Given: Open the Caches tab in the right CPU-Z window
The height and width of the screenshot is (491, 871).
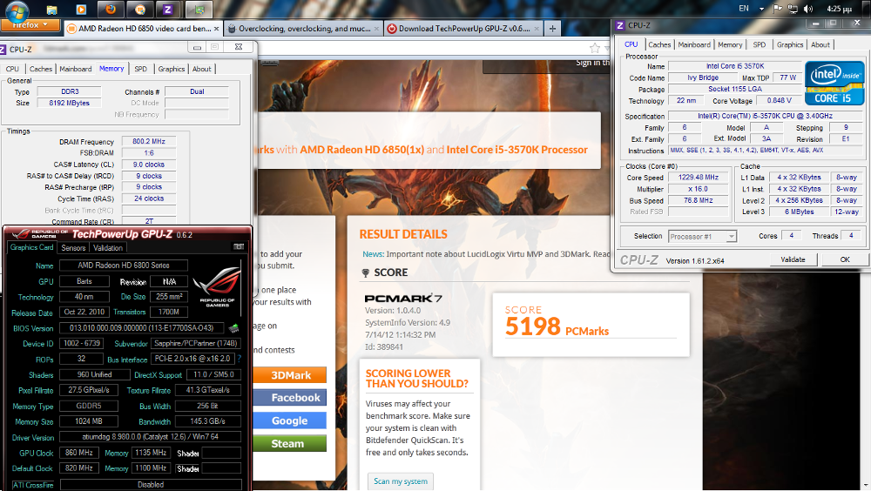Looking at the screenshot, I should click(659, 44).
